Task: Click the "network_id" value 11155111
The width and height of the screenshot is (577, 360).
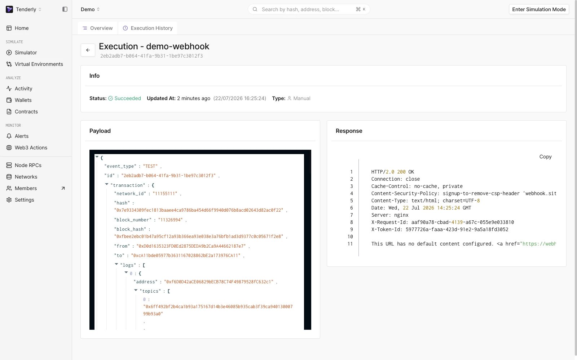Action: point(165,194)
